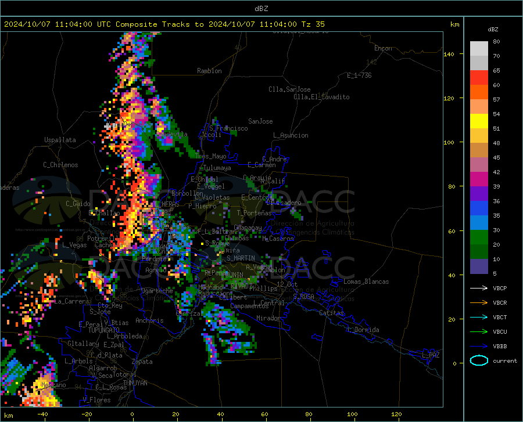Viewport: 523px width, 422px height.
Task: Select the blue 35 dBZ color swatch
Action: tap(479, 208)
